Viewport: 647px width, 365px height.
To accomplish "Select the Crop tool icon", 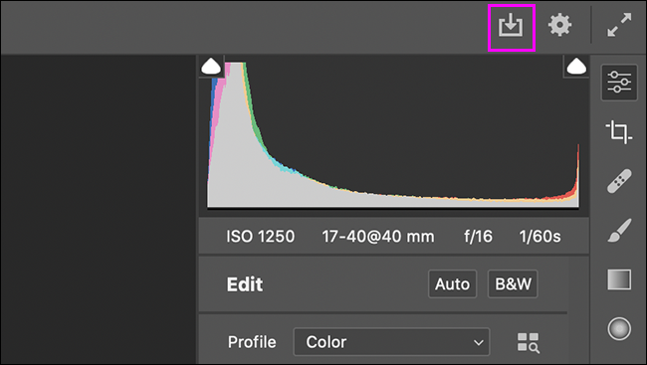I will [619, 132].
